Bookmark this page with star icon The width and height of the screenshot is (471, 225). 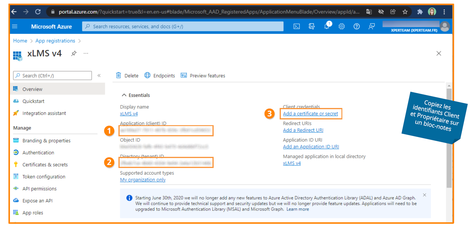click(405, 12)
